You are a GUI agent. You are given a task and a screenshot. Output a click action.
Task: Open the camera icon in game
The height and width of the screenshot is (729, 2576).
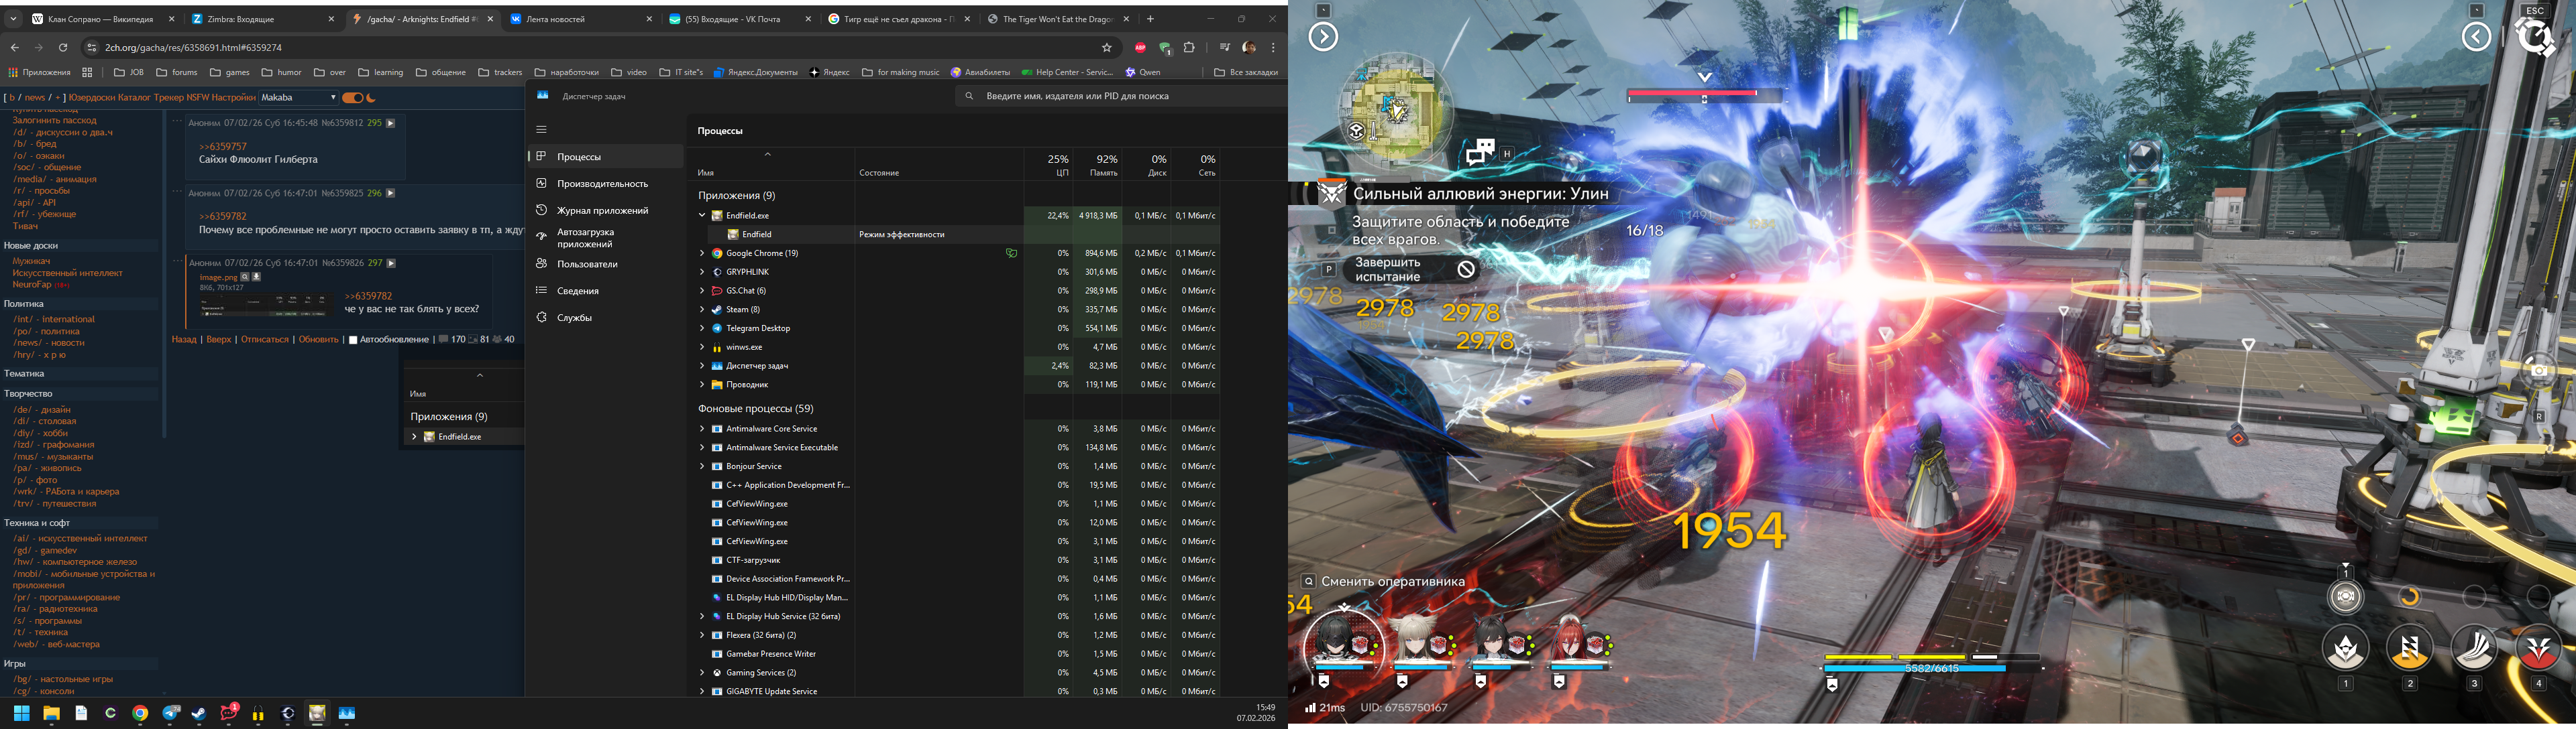(x=2539, y=371)
